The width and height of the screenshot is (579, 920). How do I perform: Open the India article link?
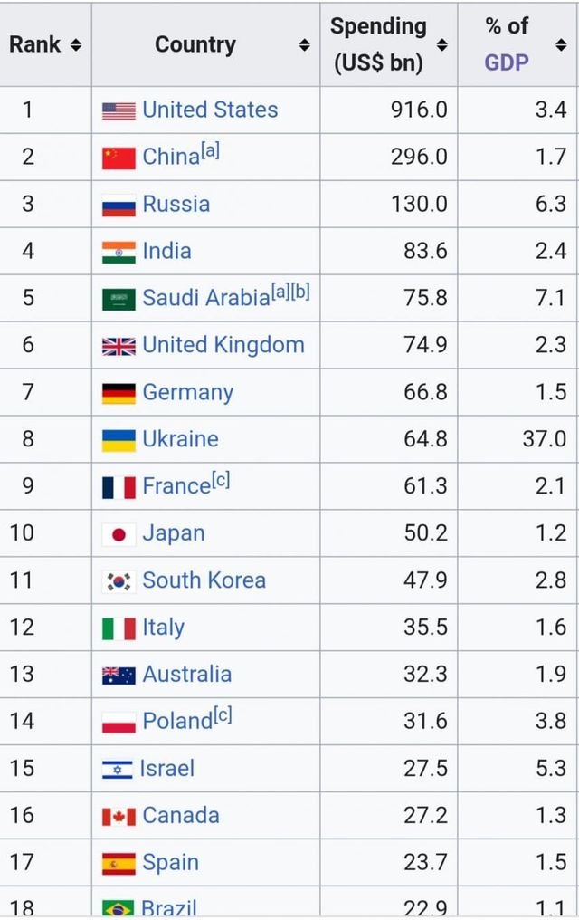click(x=166, y=251)
